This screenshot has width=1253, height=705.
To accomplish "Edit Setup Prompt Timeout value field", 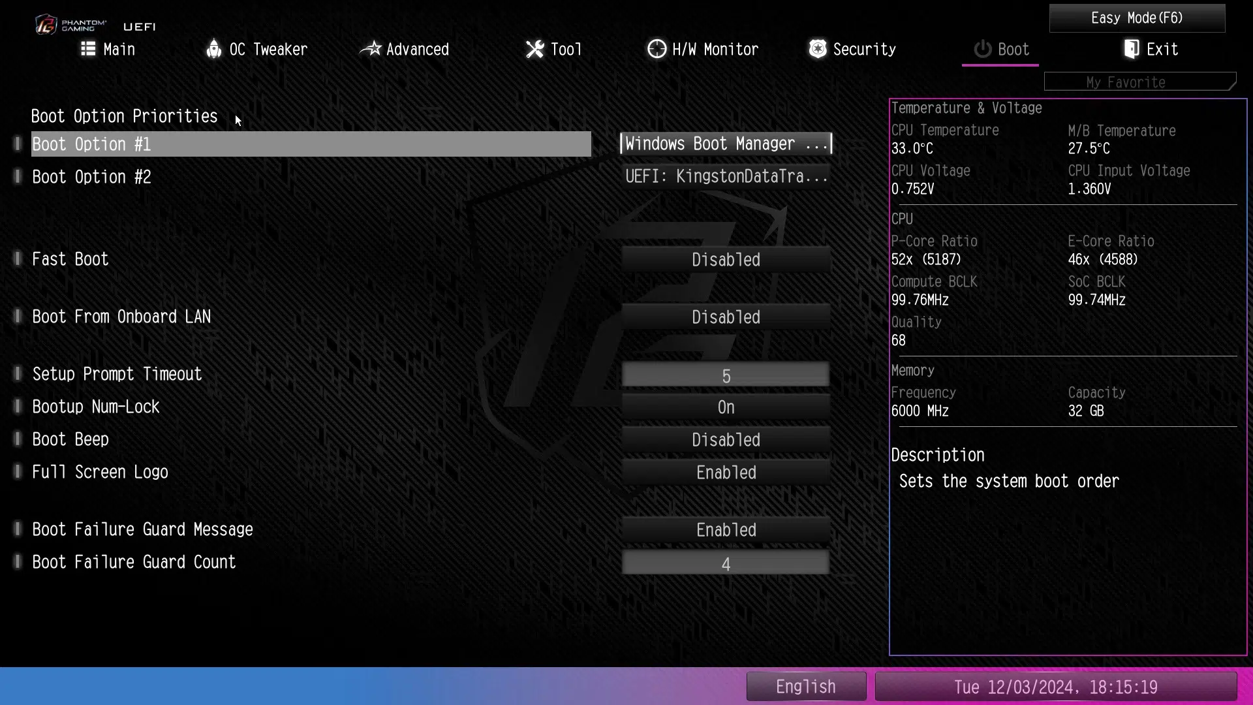I will pyautogui.click(x=726, y=375).
